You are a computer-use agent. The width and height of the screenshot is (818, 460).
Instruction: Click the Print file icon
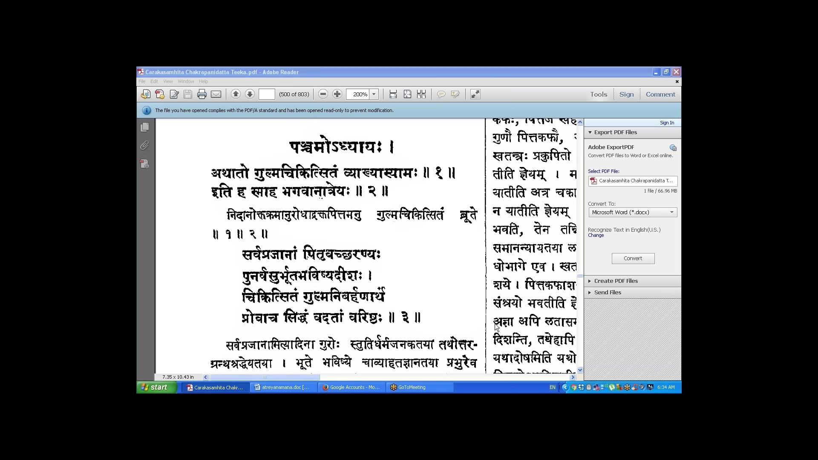pos(202,94)
